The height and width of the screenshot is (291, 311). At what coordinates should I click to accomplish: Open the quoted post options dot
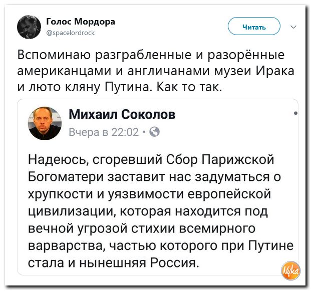[x=296, y=113]
